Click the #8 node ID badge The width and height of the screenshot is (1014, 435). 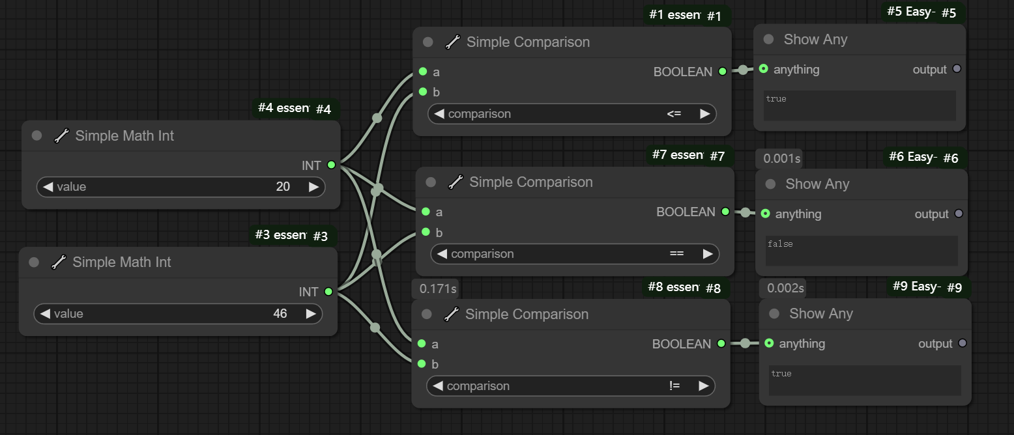[x=713, y=288]
